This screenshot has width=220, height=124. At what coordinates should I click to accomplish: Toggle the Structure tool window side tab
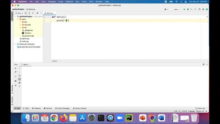pos(12,89)
